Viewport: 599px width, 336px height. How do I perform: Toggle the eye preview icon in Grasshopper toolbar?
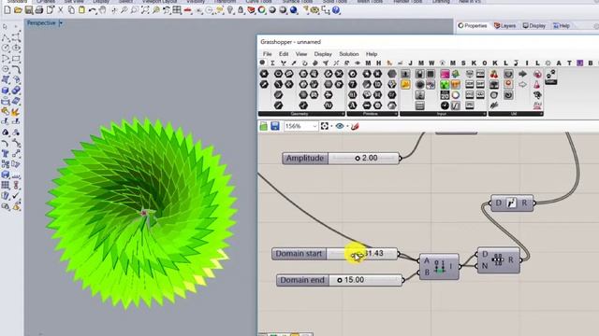340,126
